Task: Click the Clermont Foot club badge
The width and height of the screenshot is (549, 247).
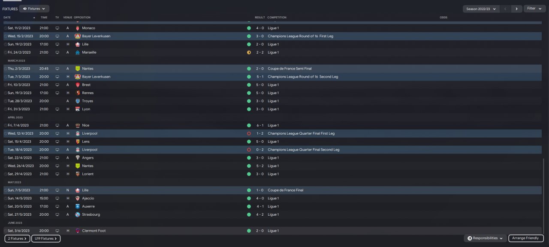Action: 78,231
